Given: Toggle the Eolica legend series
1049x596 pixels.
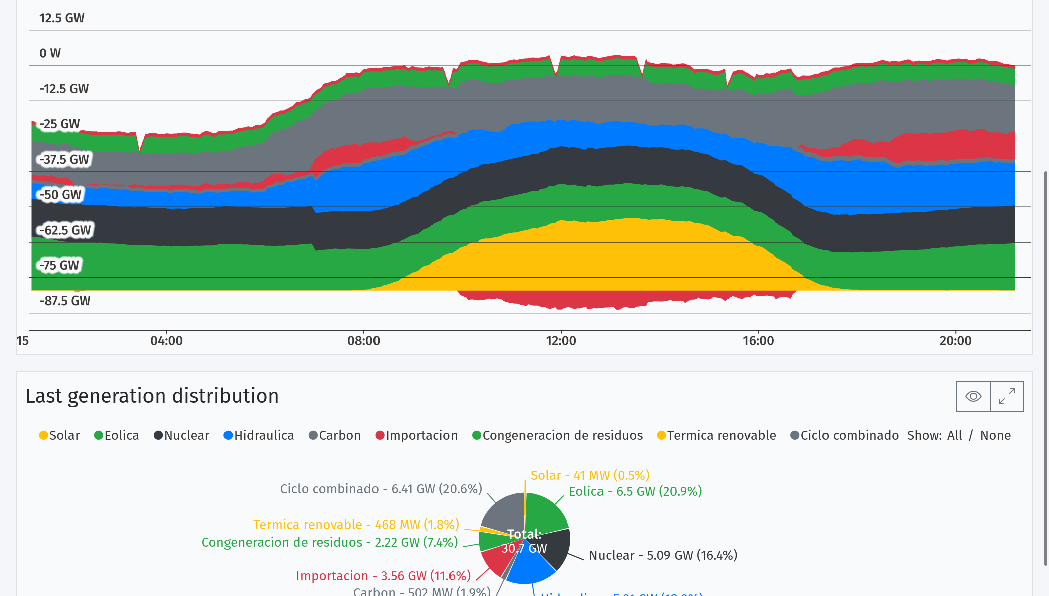Looking at the screenshot, I should pyautogui.click(x=116, y=435).
